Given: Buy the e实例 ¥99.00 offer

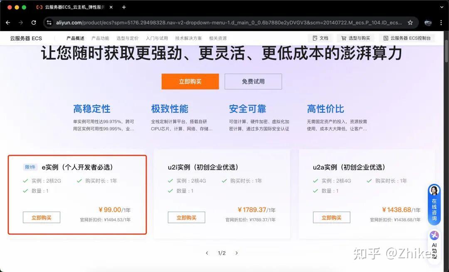Looking at the screenshot, I should coord(42,218).
